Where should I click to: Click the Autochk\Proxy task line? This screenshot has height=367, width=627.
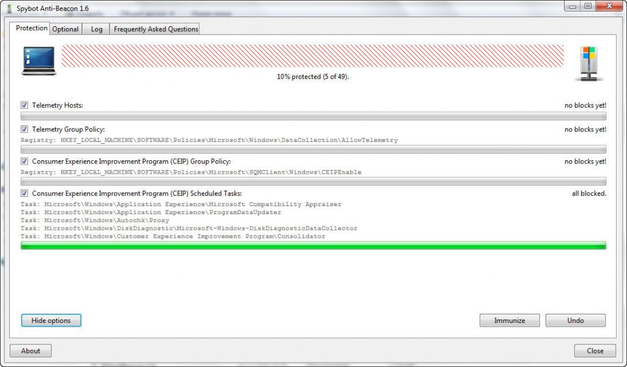click(95, 220)
